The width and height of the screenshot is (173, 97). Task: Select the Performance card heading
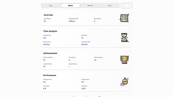pos(50,75)
